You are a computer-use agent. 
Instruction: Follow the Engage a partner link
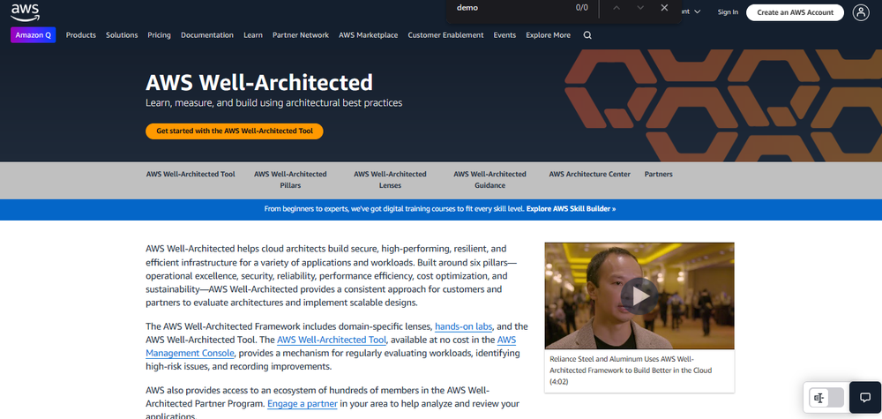(x=302, y=404)
